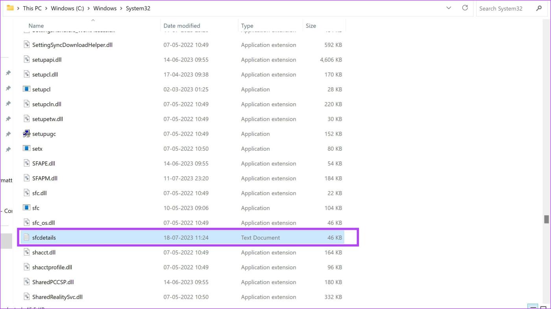Click the setupcl application icon
The height and width of the screenshot is (309, 551).
click(x=26, y=89)
